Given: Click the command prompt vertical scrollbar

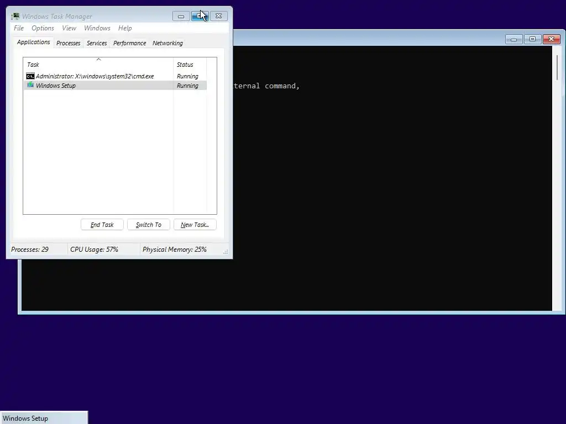Looking at the screenshot, I should [x=557, y=178].
